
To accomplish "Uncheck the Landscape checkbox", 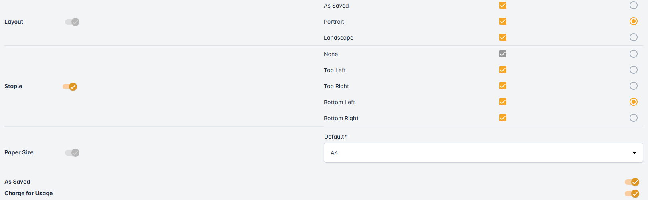I will [503, 37].
